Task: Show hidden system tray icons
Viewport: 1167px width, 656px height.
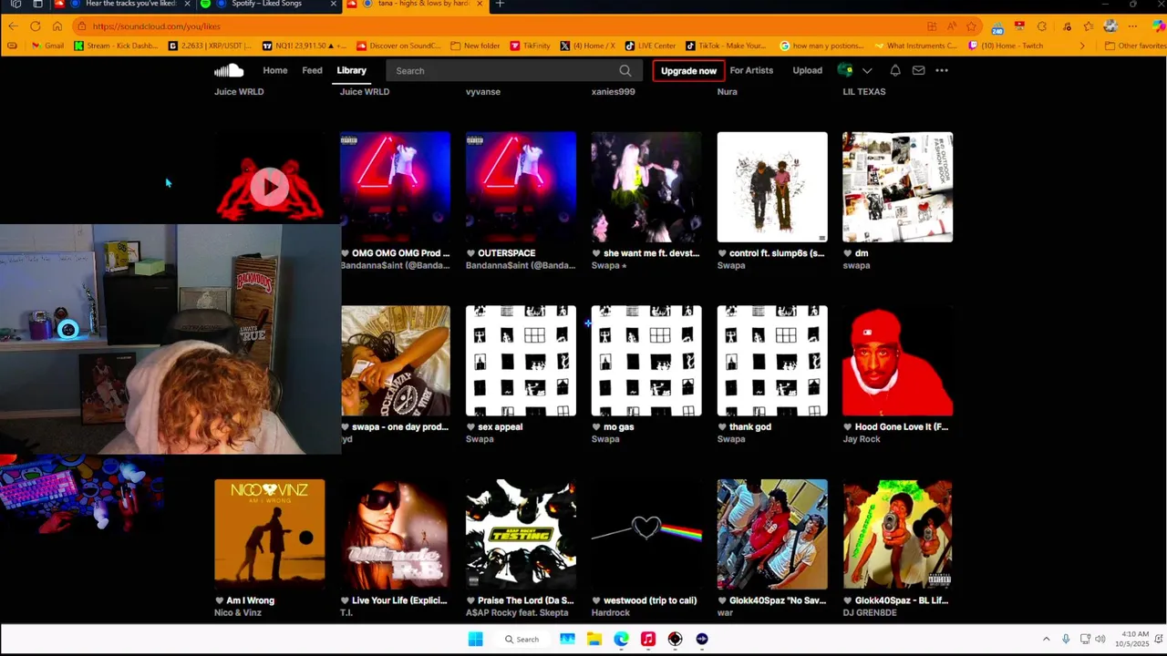Action: (1046, 639)
